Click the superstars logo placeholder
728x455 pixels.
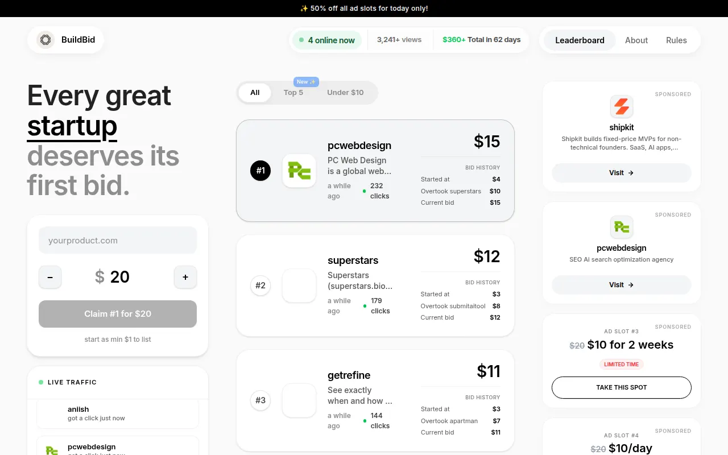299,286
